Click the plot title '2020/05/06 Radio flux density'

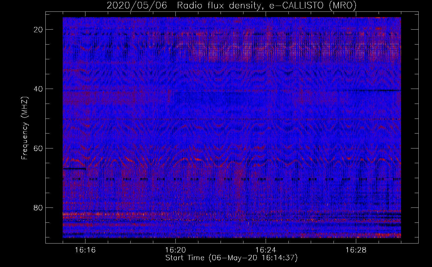pos(231,6)
